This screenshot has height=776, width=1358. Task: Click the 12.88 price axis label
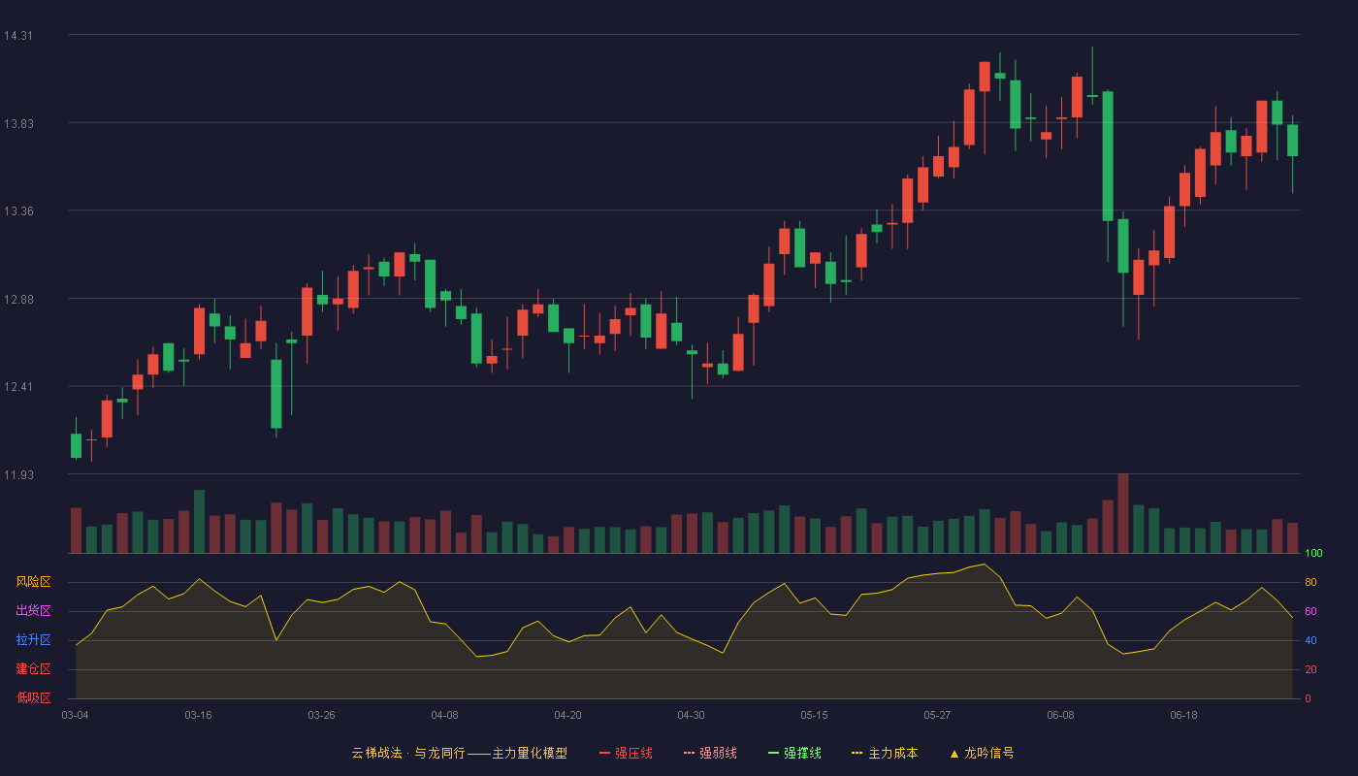tap(17, 299)
